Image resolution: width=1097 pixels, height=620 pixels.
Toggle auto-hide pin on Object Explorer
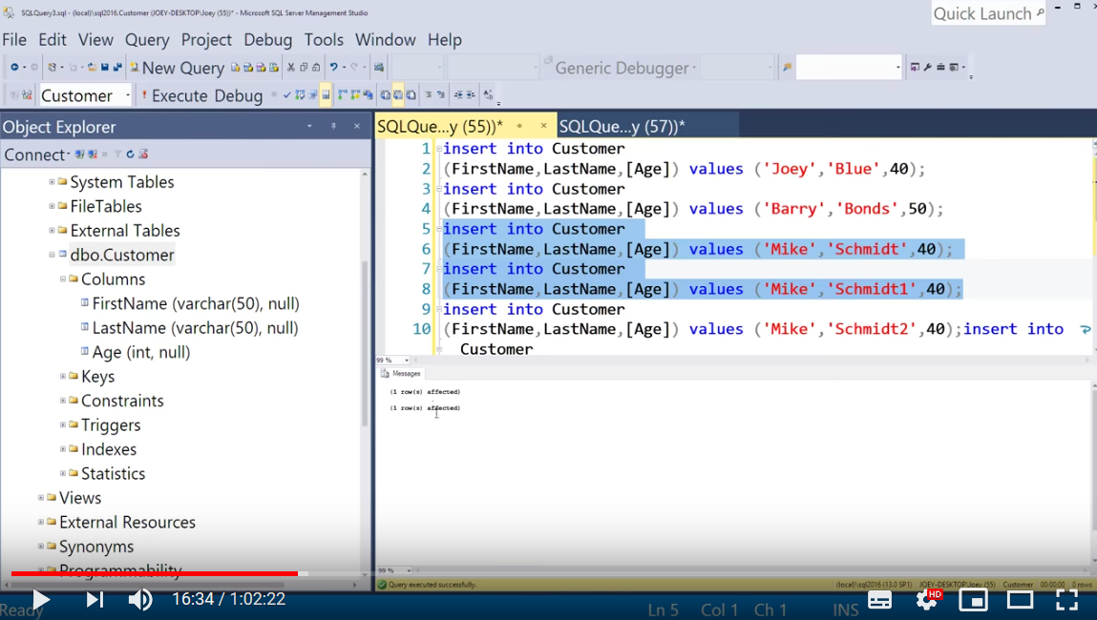point(333,126)
